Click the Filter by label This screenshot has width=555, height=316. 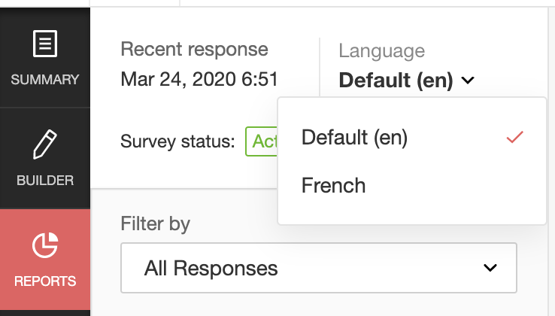(155, 223)
